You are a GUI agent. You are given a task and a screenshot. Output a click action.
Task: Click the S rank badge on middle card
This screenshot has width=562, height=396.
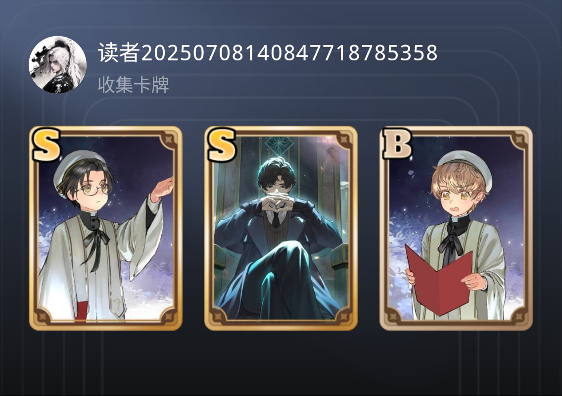click(222, 145)
